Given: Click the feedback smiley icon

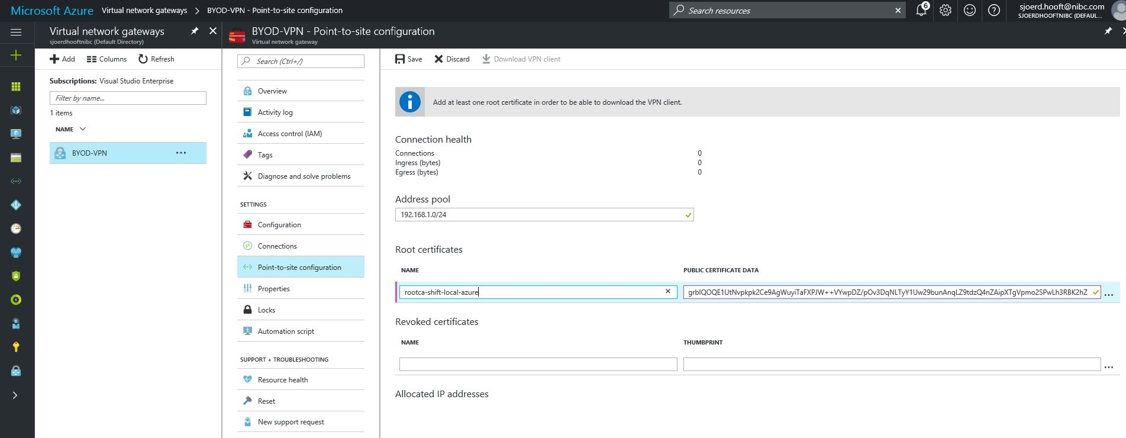Looking at the screenshot, I should 970,10.
